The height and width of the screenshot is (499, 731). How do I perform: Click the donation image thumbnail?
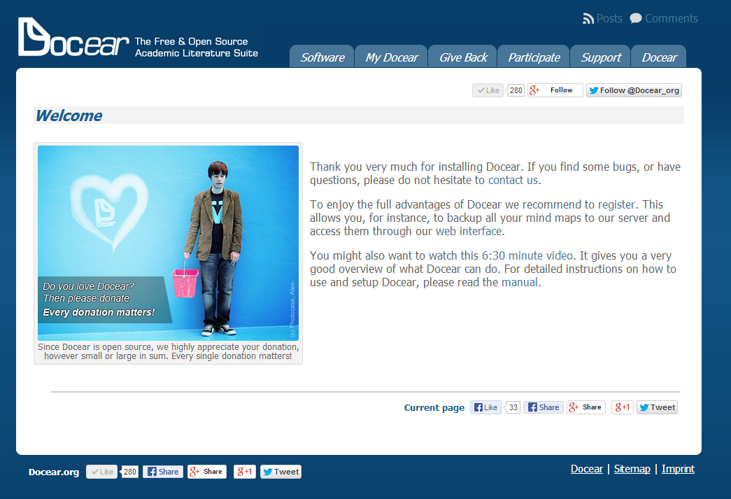169,243
